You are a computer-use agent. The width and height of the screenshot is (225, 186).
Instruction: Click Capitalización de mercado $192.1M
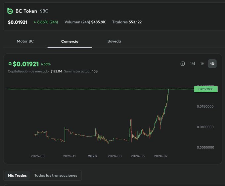pyautogui.click(x=35, y=71)
